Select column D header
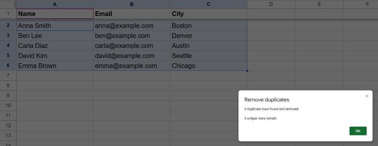378x146 pixels. click(x=271, y=4)
